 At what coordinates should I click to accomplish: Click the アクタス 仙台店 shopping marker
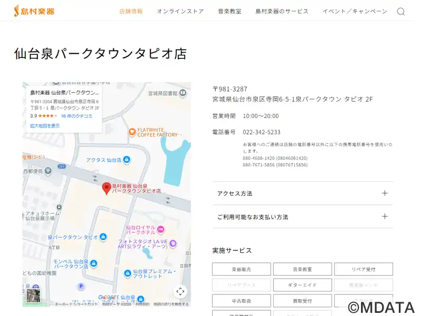[126, 160]
